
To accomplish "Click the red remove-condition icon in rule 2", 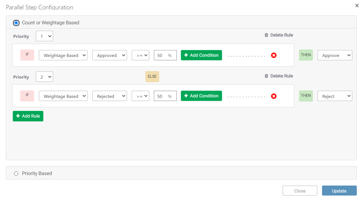I will pos(274,96).
